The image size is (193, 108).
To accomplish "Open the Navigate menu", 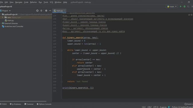I will (19, 2).
